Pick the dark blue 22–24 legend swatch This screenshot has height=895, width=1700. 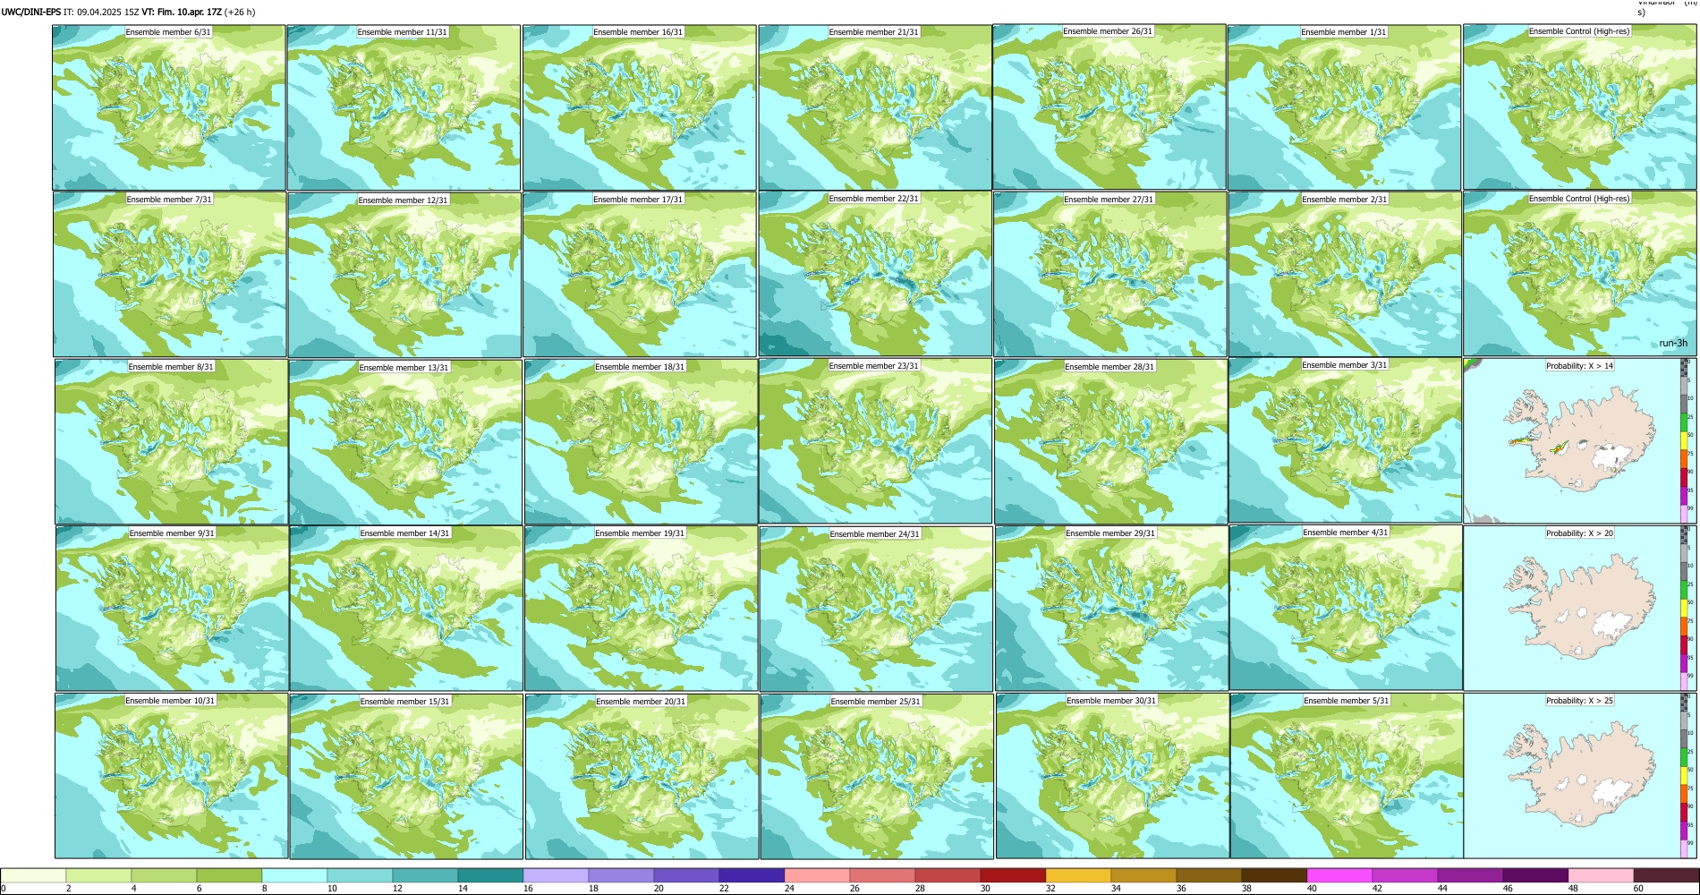click(752, 876)
